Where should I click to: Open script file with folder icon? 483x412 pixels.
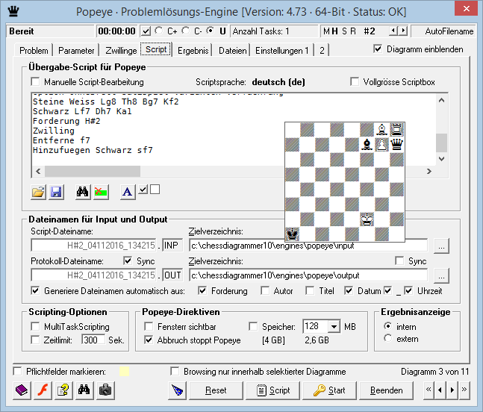point(38,192)
